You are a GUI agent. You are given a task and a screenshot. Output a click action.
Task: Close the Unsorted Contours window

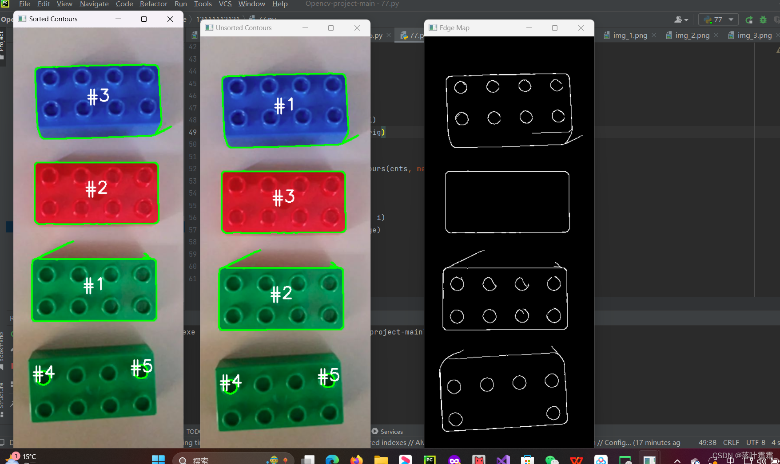pos(357,28)
